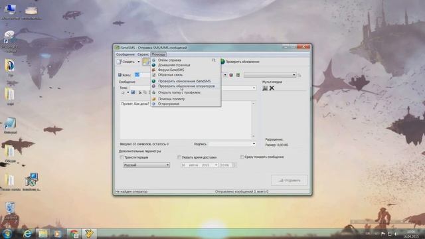Close the open Помощь menu header
This screenshot has height=239, width=425.
(x=159, y=54)
